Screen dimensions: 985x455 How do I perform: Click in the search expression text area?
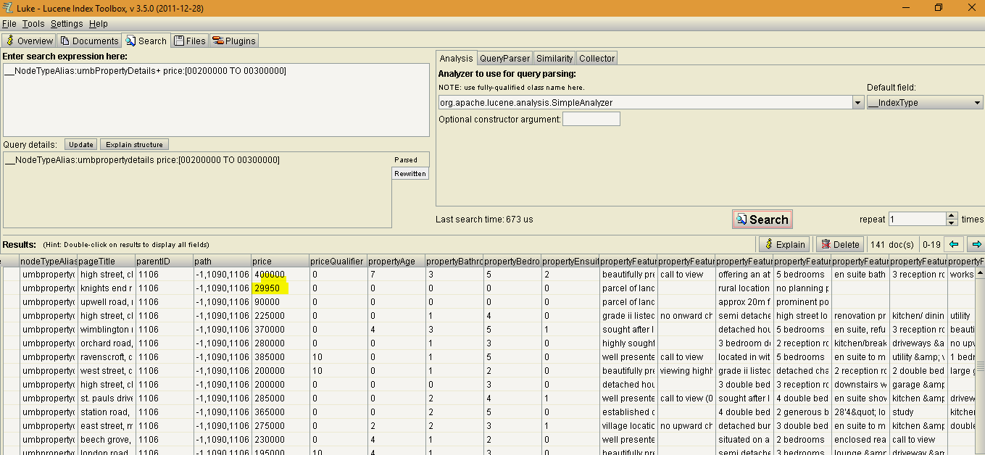click(x=216, y=100)
